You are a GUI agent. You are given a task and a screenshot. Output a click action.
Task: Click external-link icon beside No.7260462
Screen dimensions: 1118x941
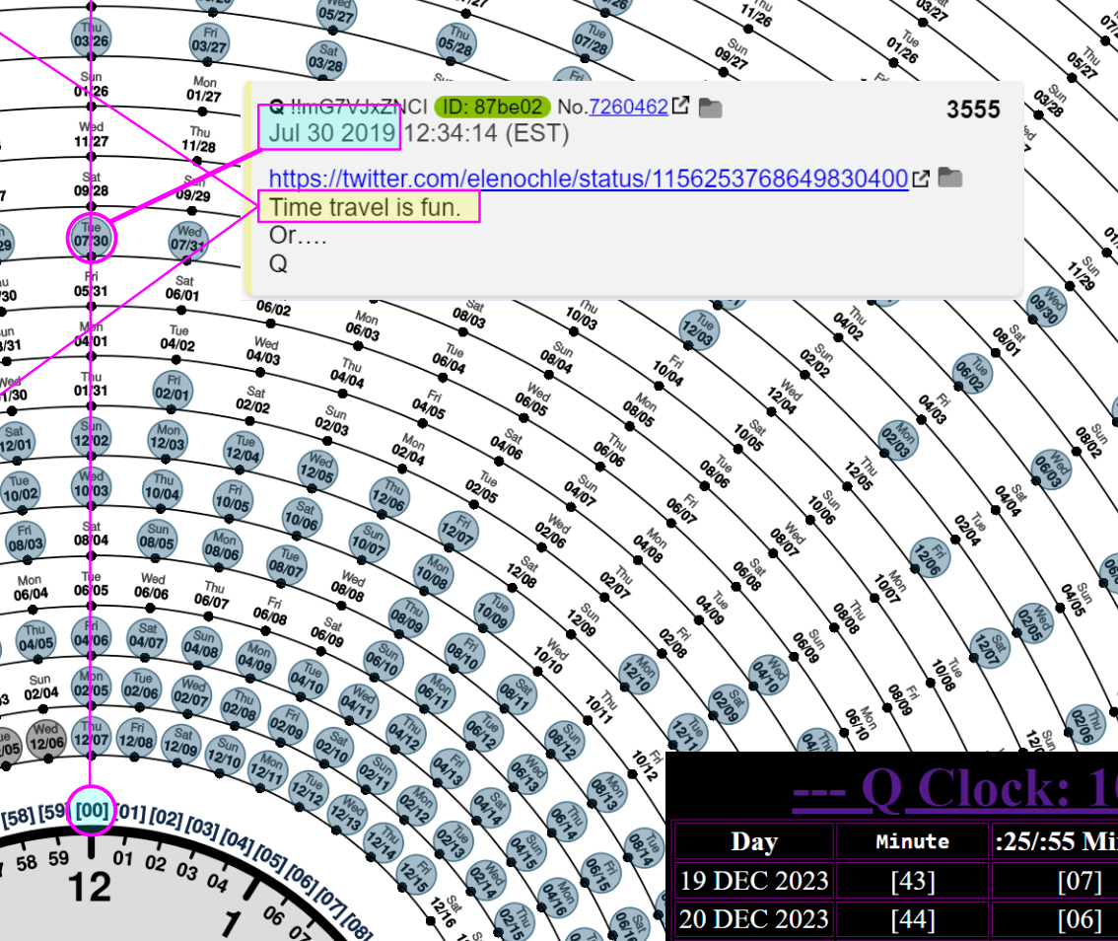[x=681, y=106]
